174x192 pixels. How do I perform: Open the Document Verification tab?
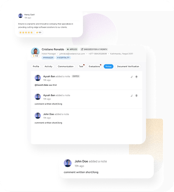click(x=128, y=66)
